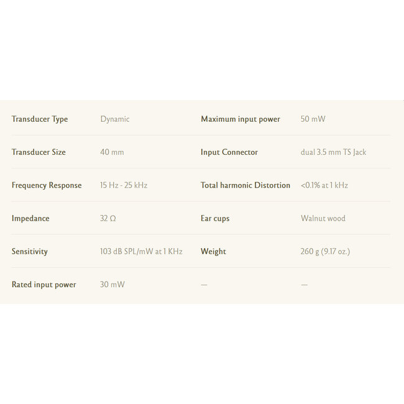Viewport: 404px width, 404px height.
Task: Select the 15 Hz - 25 kHz value
Action: (124, 185)
